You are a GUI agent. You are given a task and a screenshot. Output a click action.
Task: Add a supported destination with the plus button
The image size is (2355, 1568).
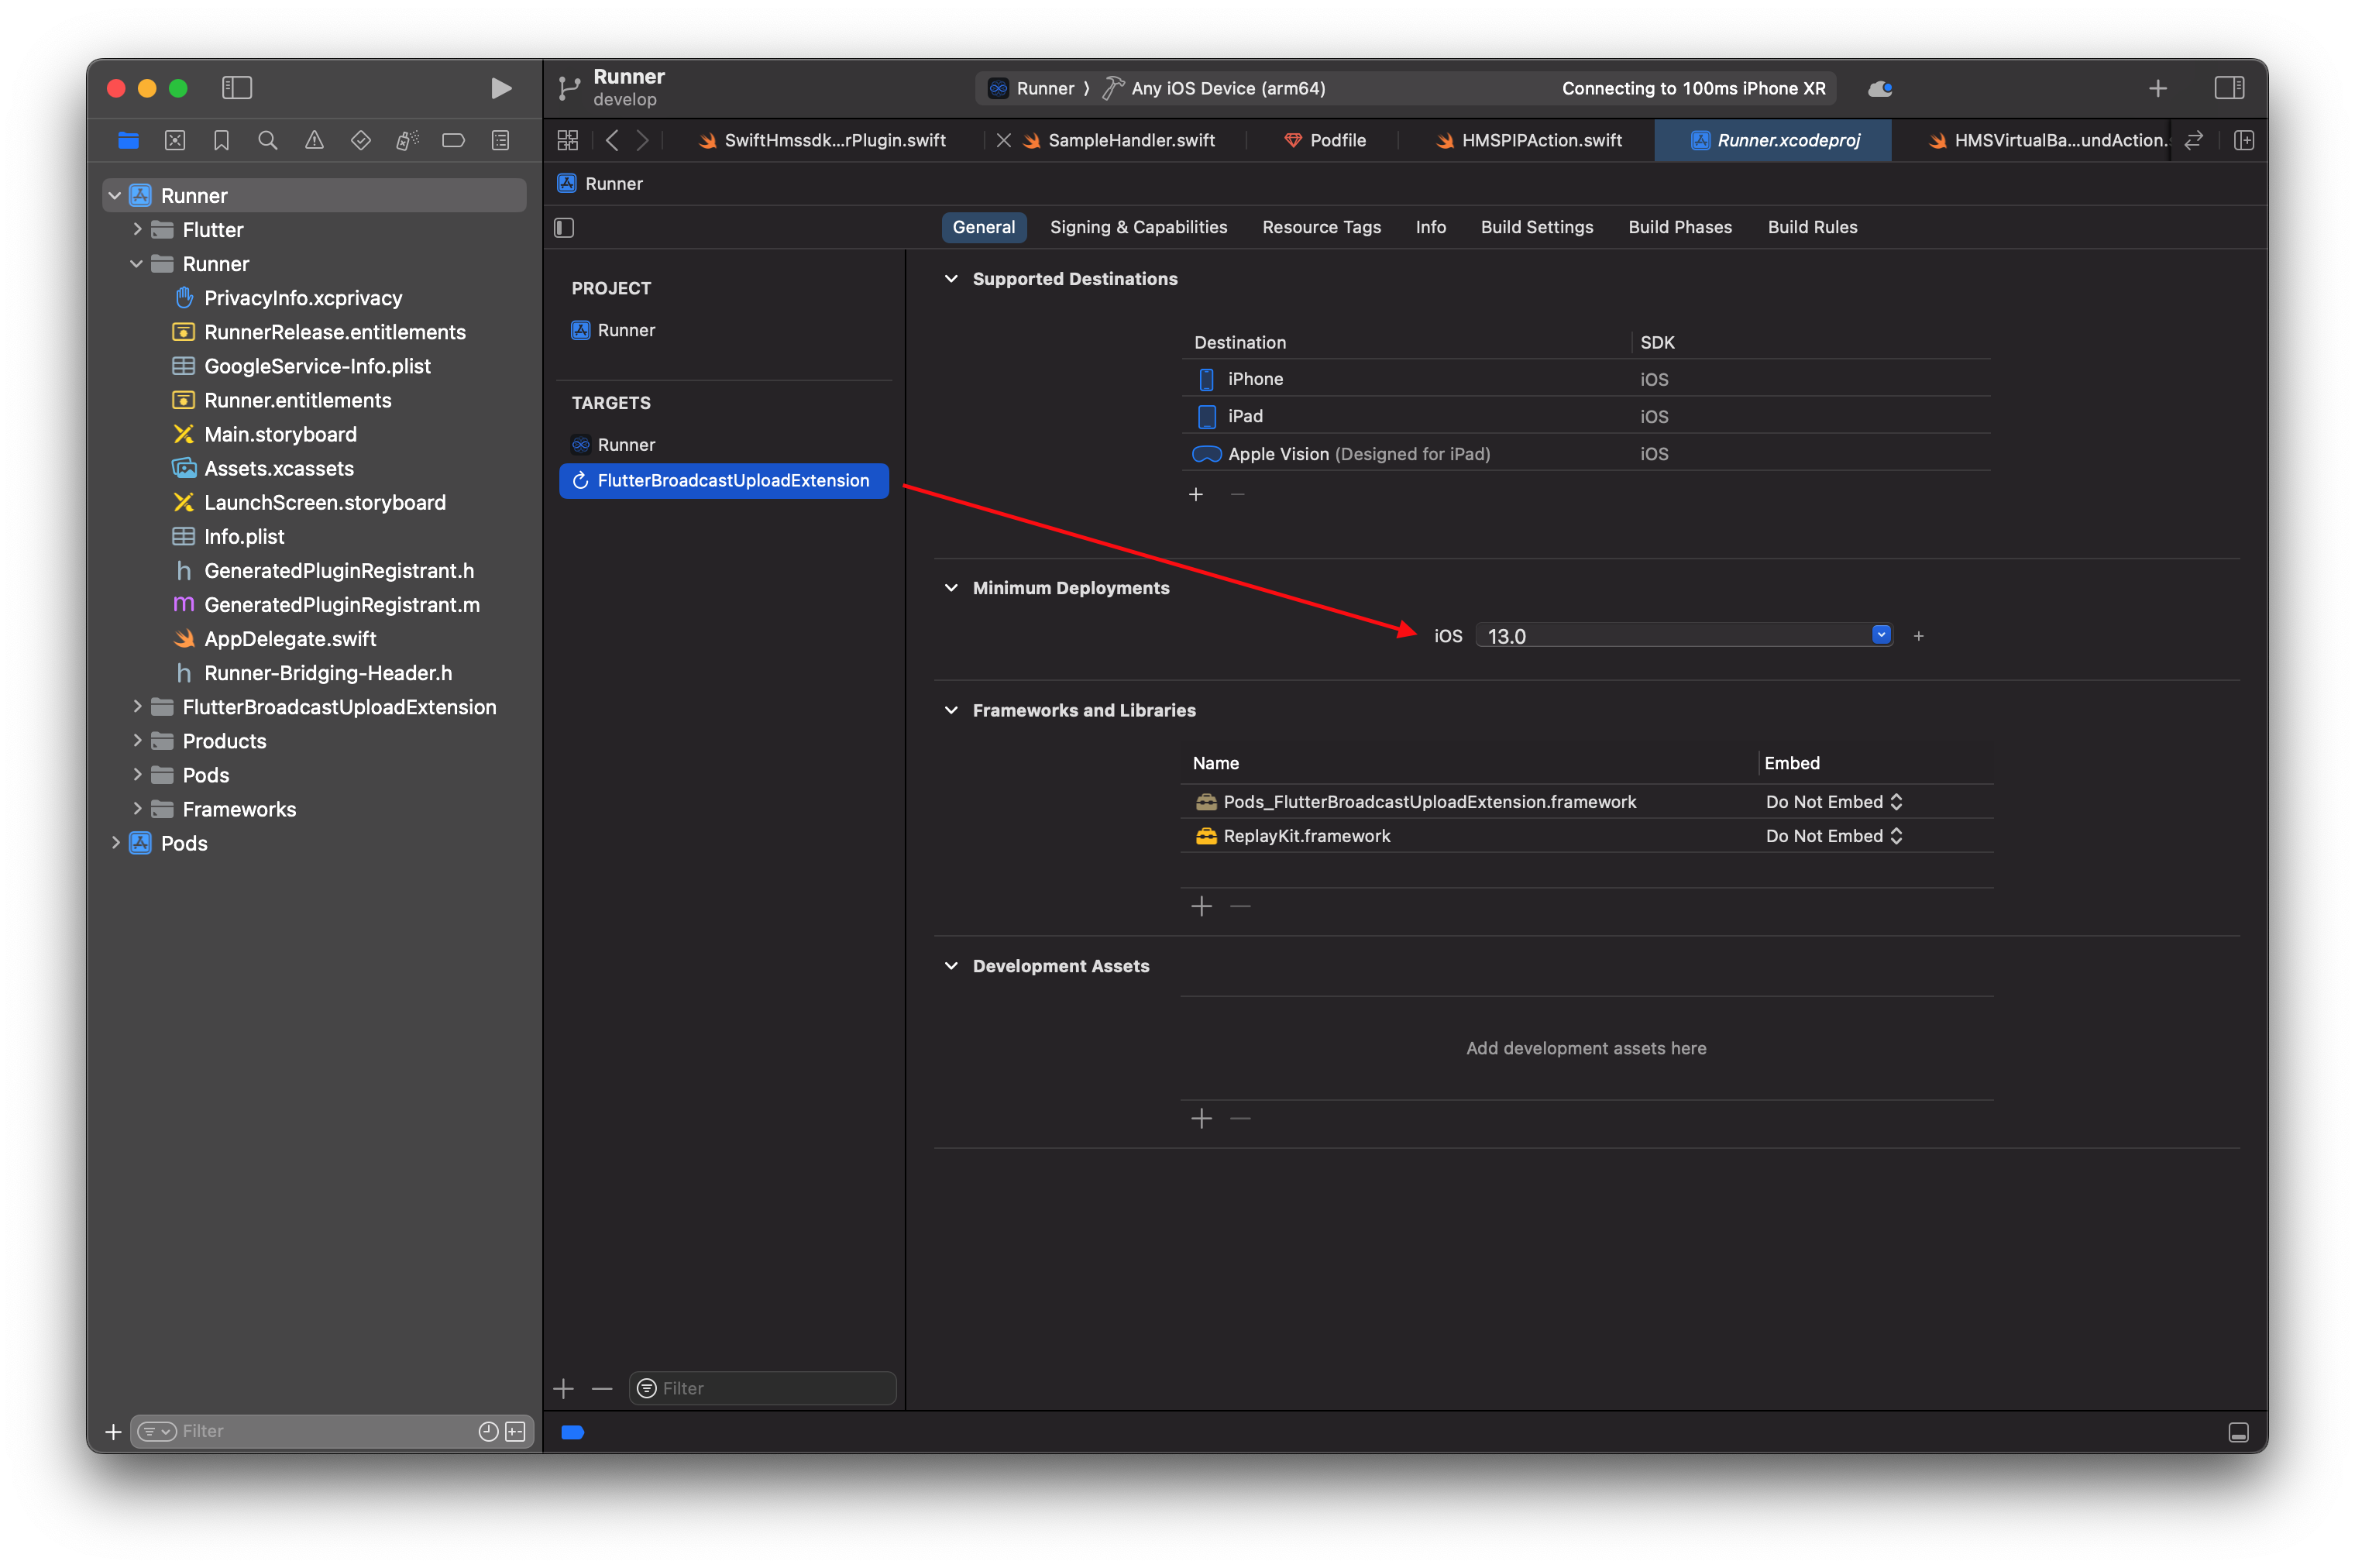tap(1197, 494)
